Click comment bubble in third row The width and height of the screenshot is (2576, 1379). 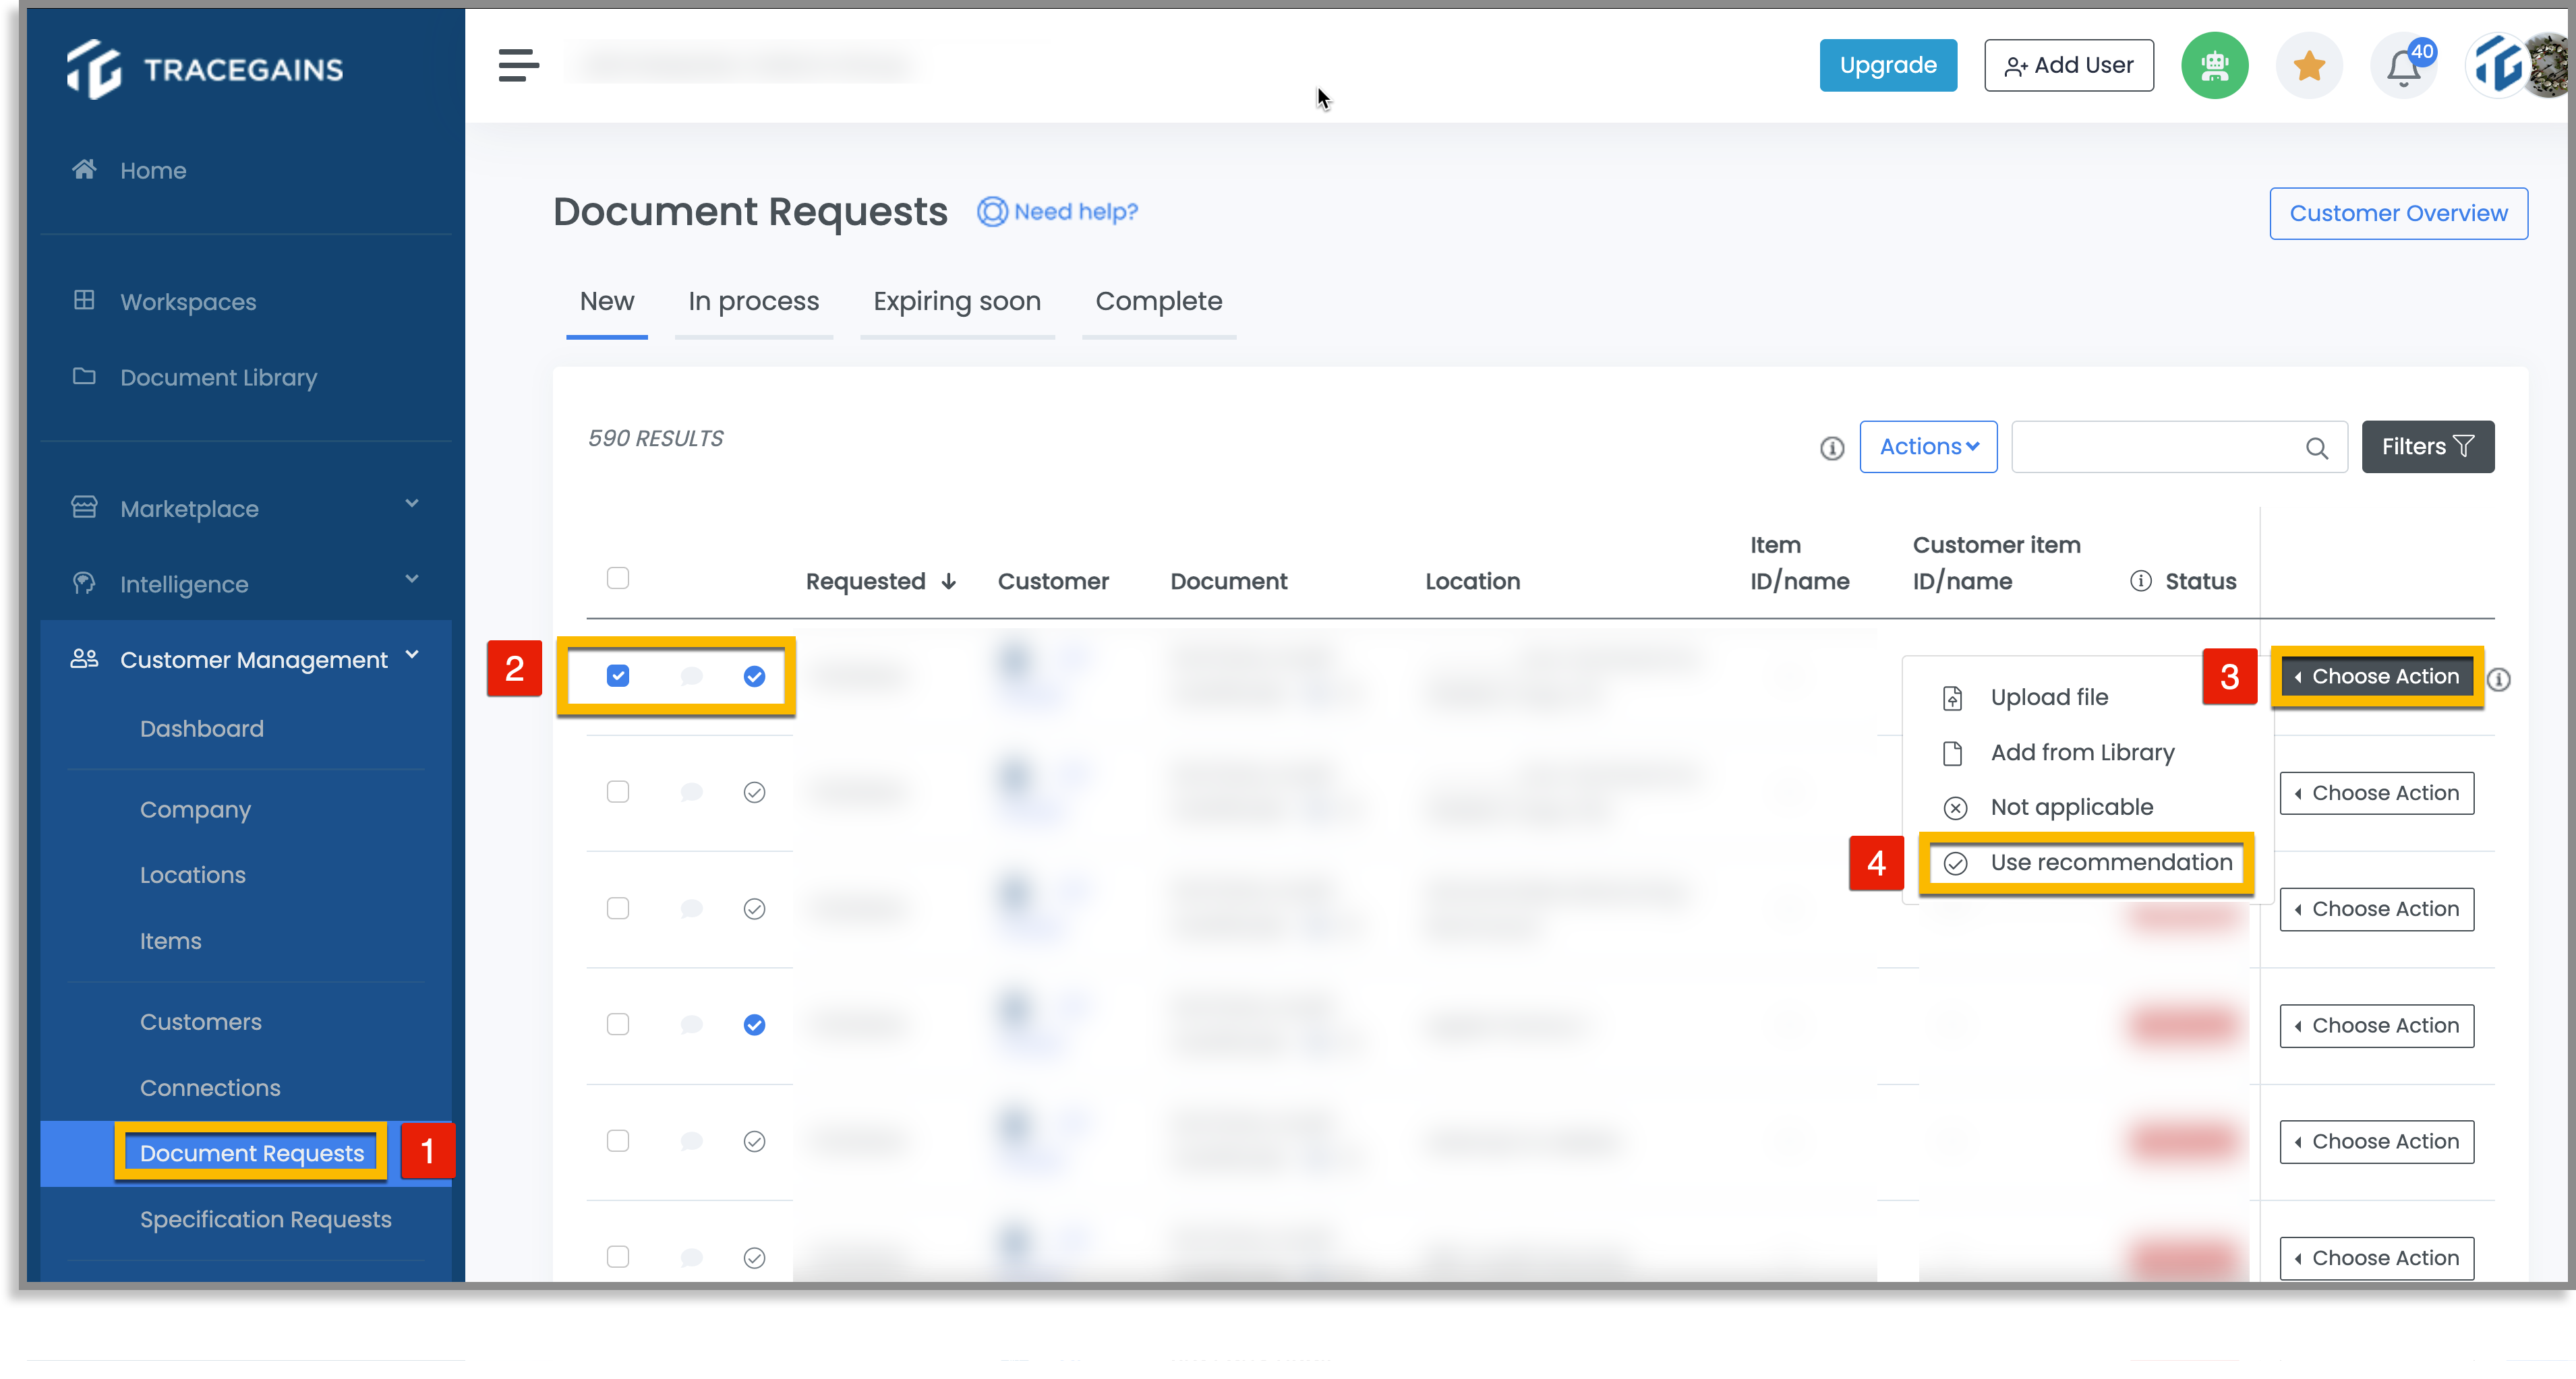pos(690,909)
